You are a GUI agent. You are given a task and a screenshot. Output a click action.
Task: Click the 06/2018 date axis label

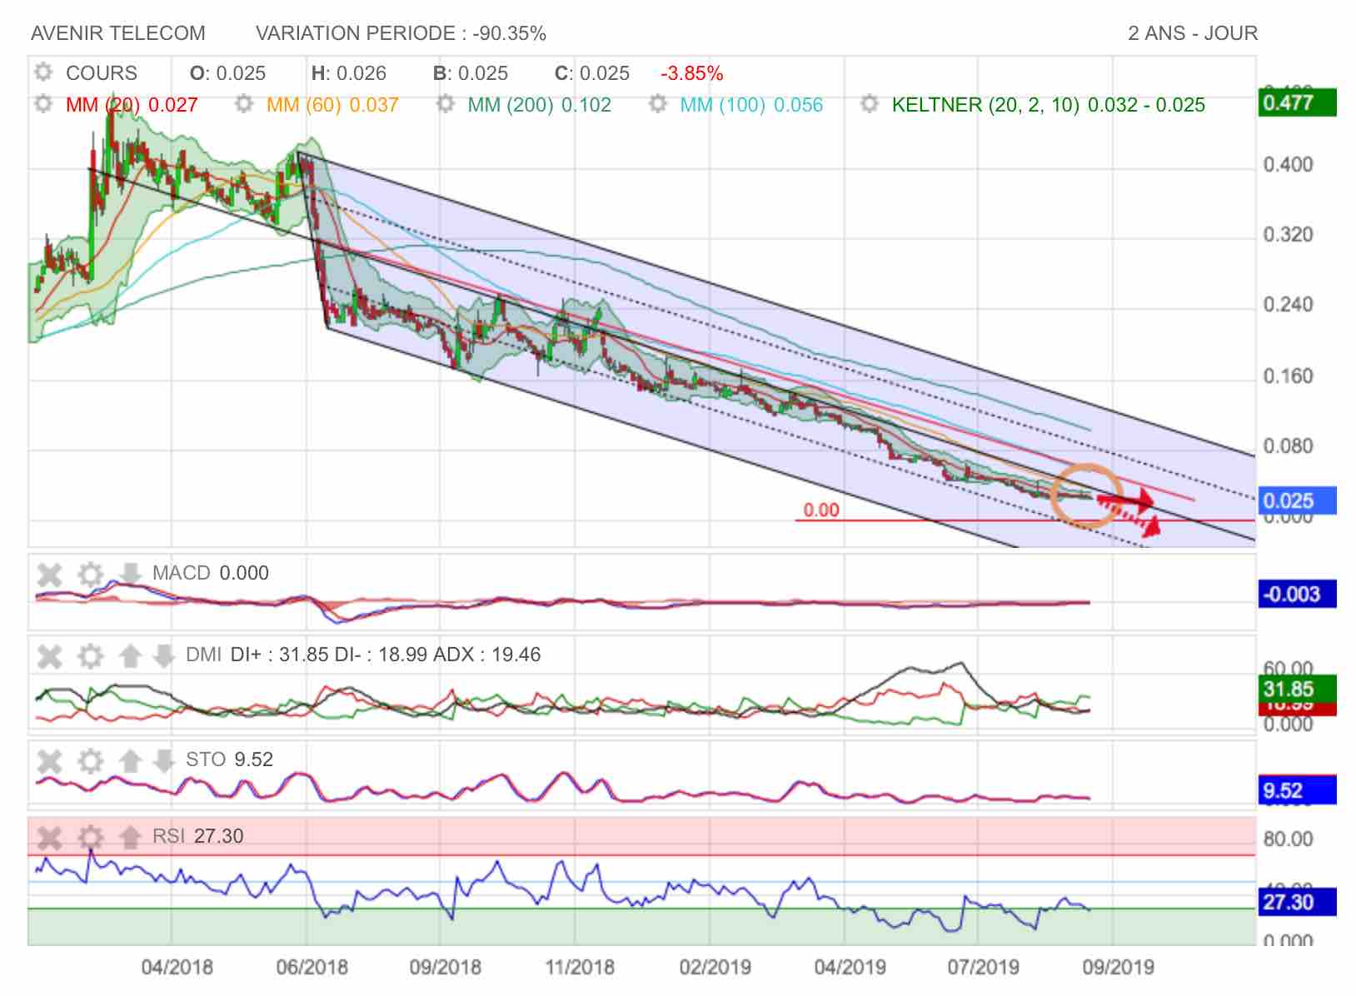click(312, 967)
